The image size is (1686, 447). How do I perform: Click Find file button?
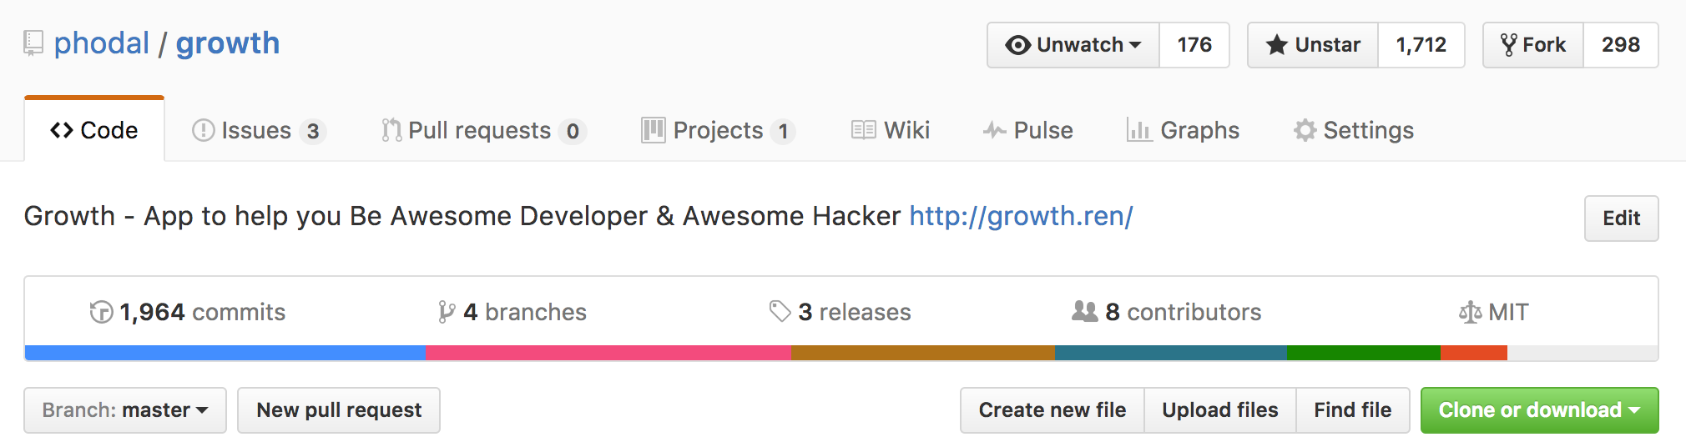coord(1353,410)
